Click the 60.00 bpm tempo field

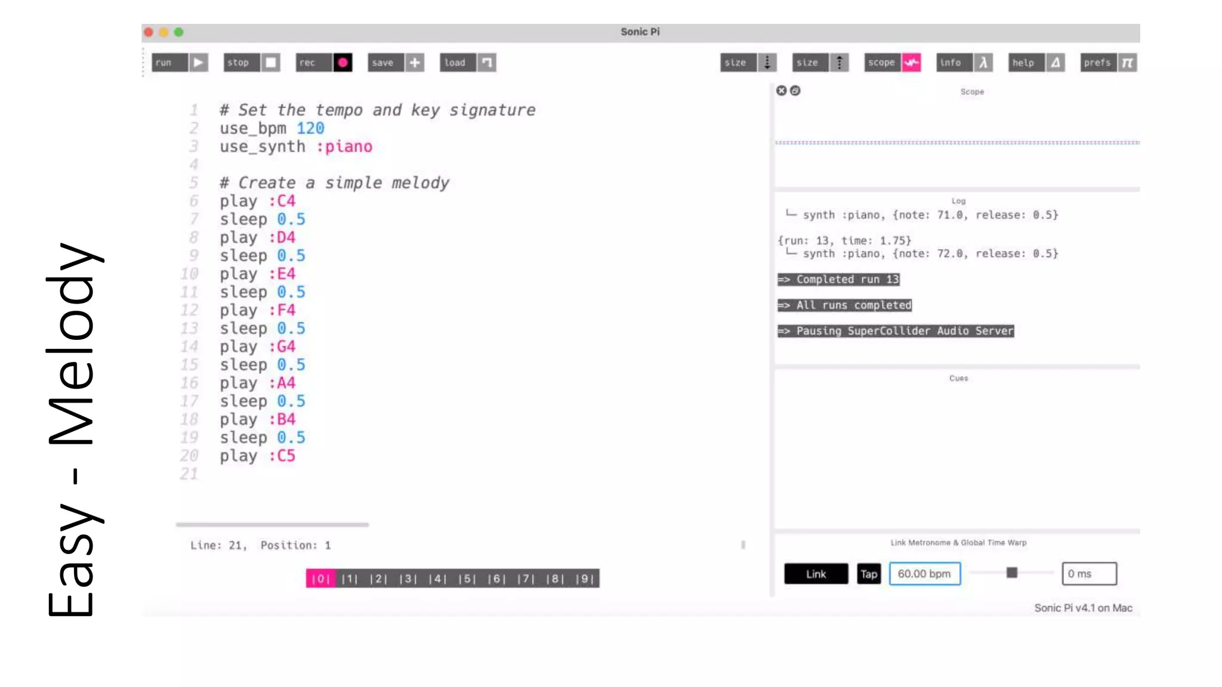coord(924,574)
